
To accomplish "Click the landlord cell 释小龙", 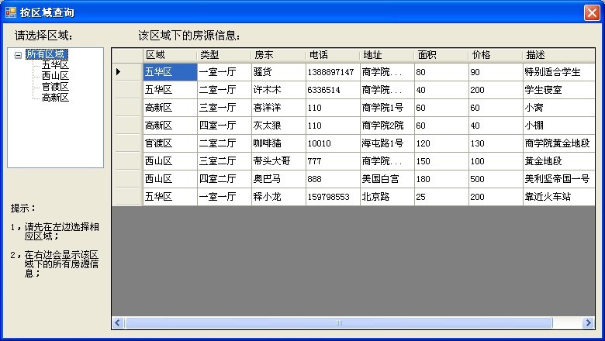I will click(x=278, y=197).
